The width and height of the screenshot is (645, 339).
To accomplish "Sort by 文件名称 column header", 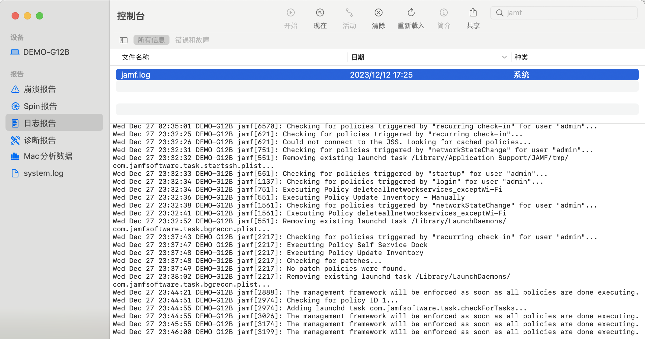I will click(136, 57).
